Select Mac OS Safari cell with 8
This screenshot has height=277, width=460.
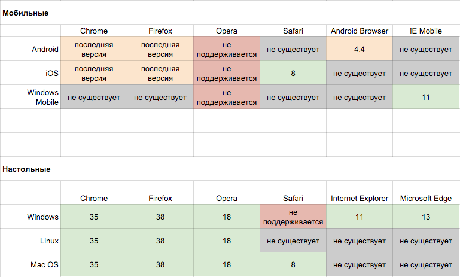coord(293,264)
